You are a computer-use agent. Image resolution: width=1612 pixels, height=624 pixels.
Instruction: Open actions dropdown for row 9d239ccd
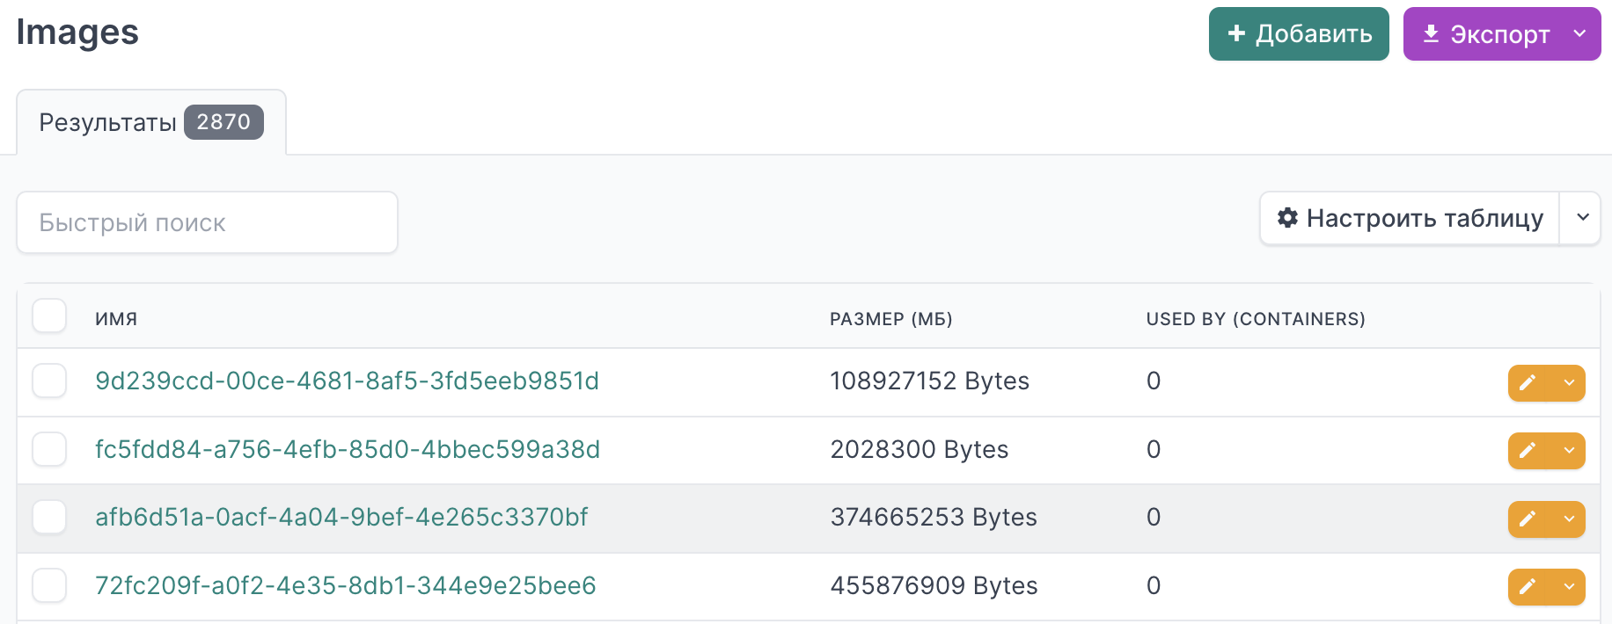(1569, 382)
